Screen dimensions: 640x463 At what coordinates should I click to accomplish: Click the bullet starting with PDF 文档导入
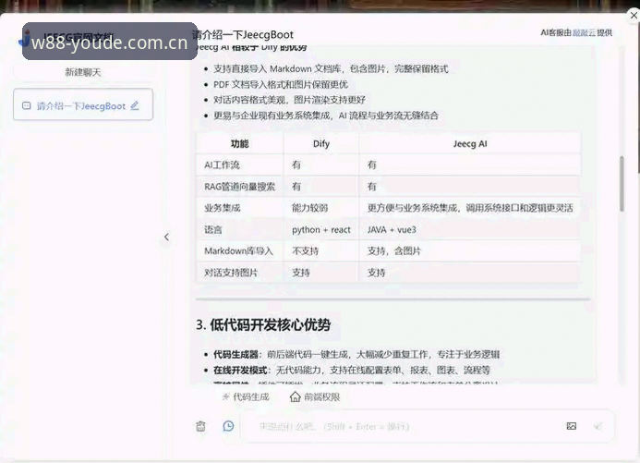click(281, 84)
